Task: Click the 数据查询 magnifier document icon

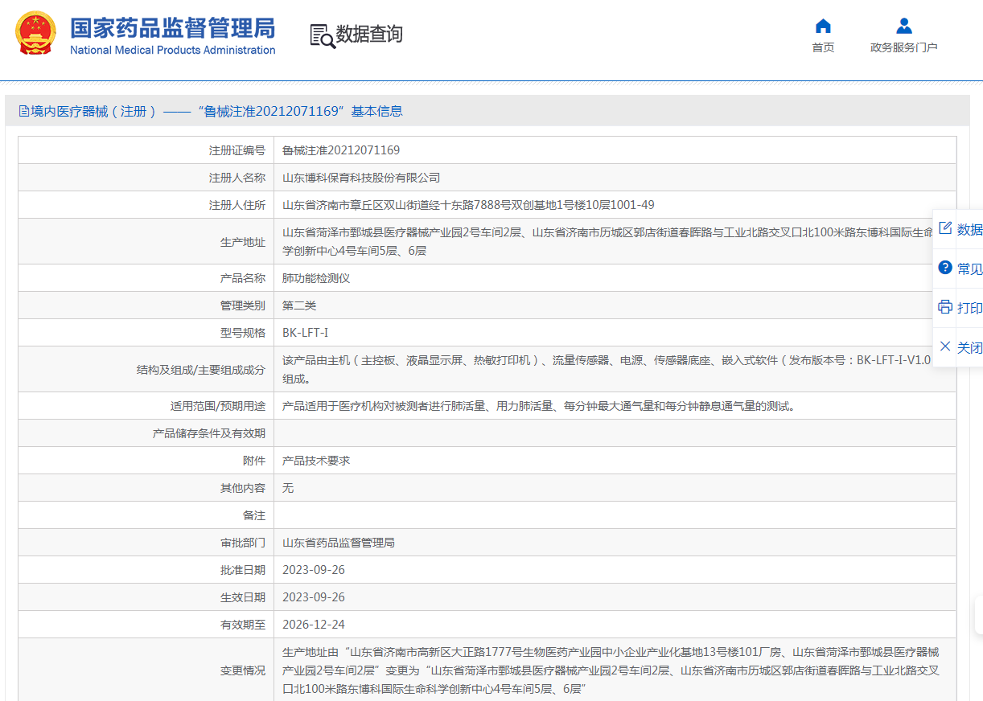Action: (x=322, y=35)
